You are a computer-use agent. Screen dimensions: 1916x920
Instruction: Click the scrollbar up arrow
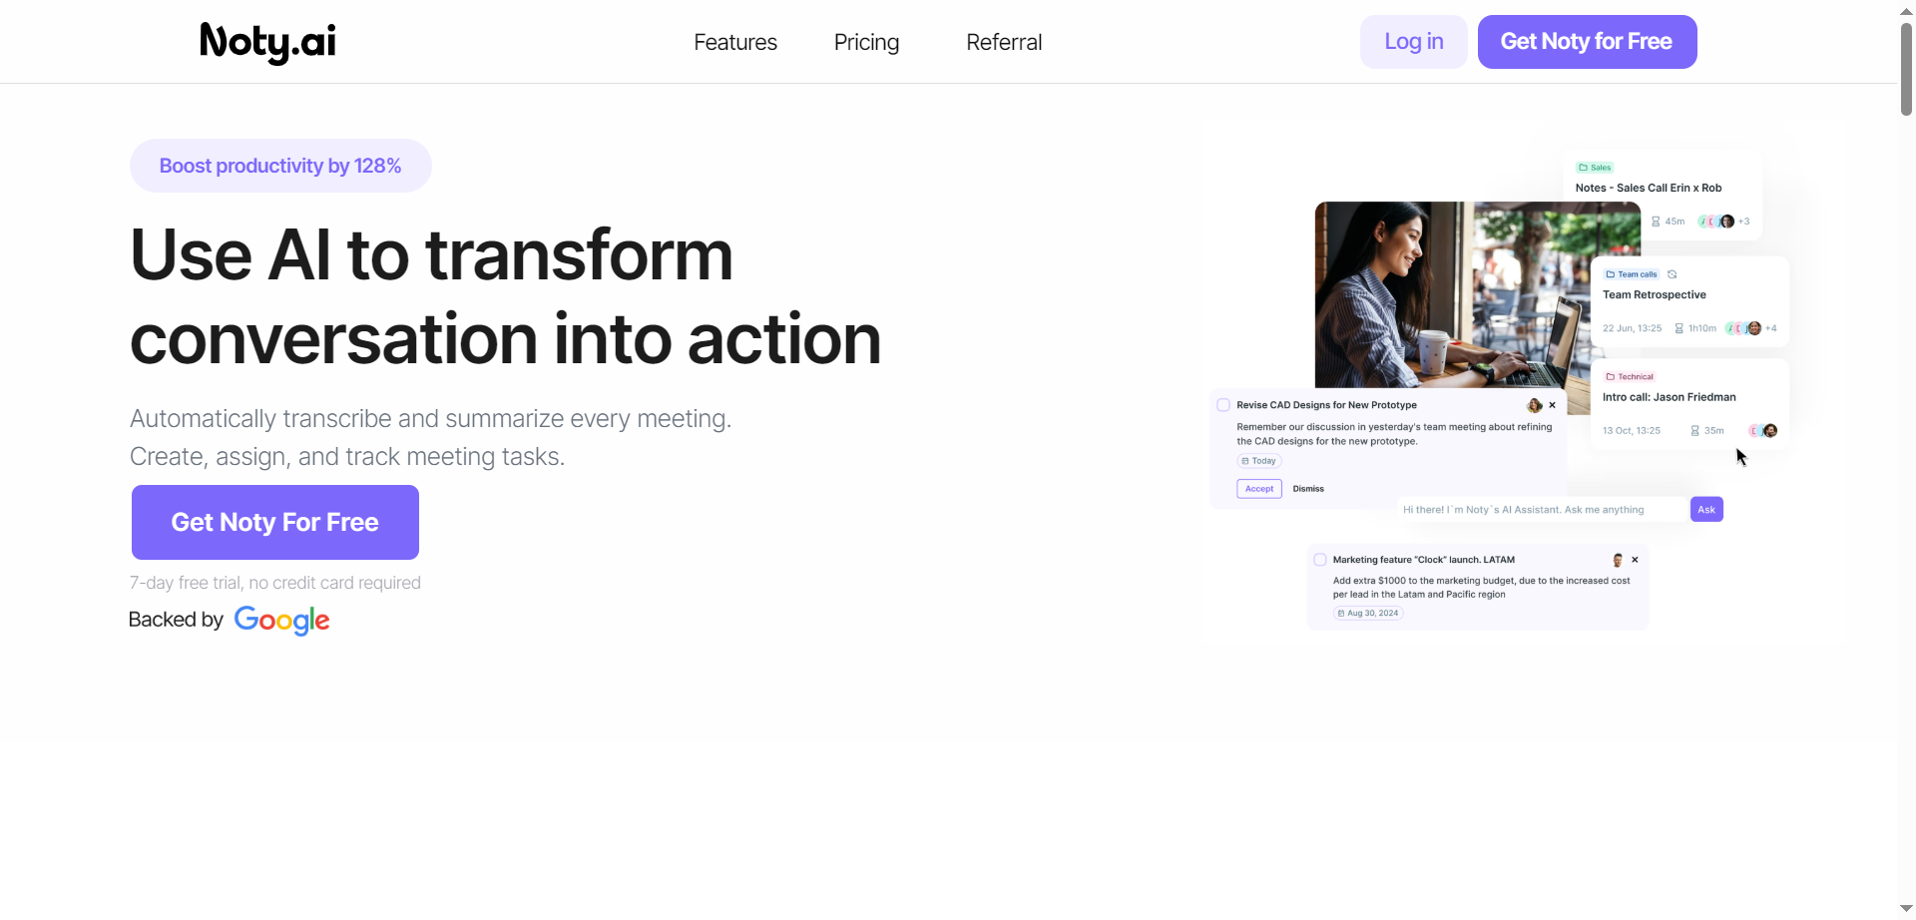coord(1906,10)
